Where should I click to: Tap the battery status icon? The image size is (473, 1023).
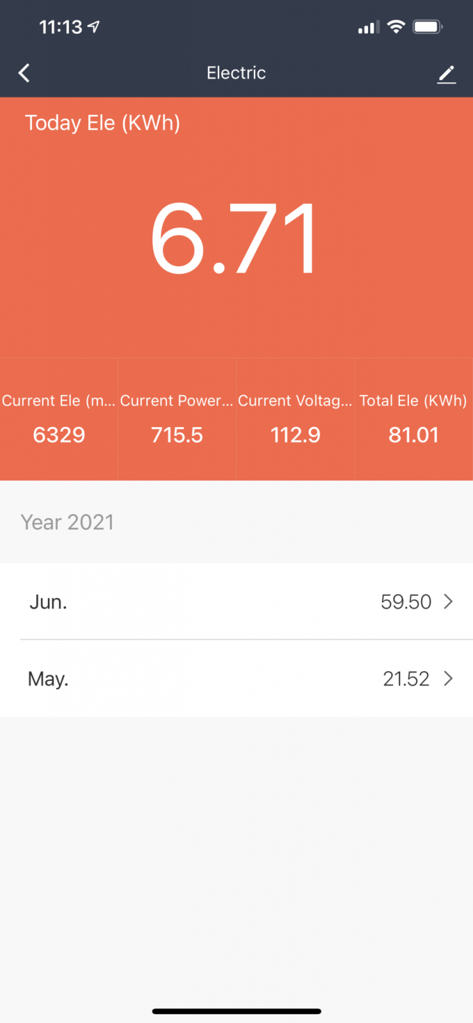(427, 27)
